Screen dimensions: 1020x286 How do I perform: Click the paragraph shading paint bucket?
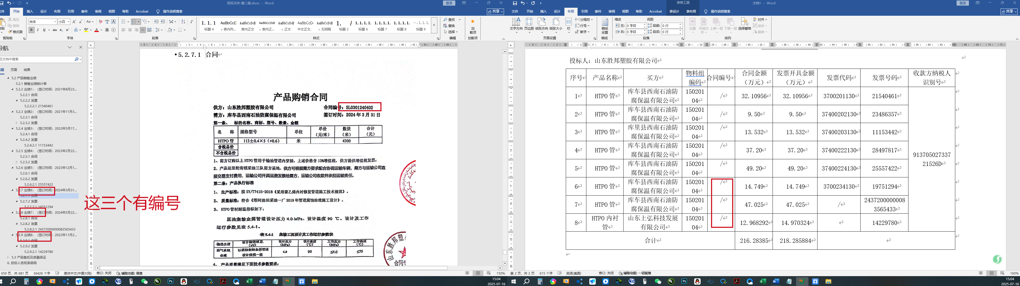click(x=170, y=30)
